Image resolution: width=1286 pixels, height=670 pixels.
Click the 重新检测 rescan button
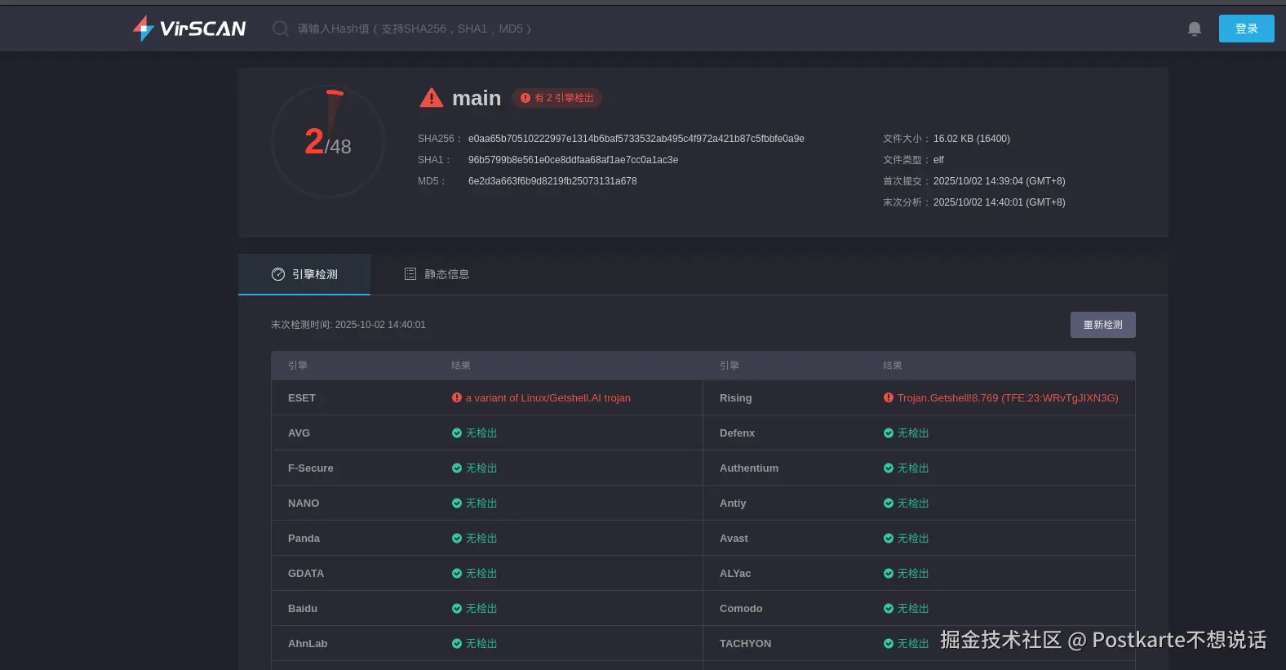pyautogui.click(x=1102, y=325)
